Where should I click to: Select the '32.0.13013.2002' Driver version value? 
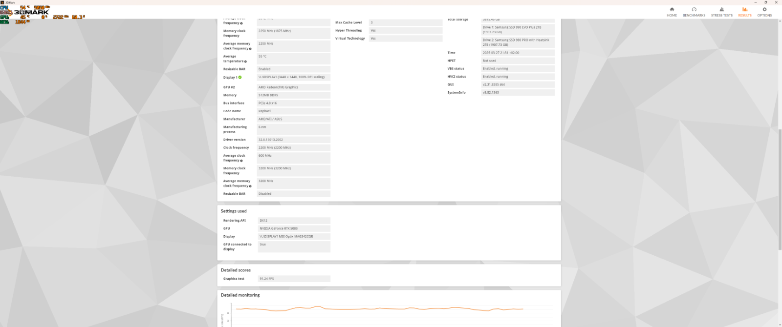coord(293,140)
